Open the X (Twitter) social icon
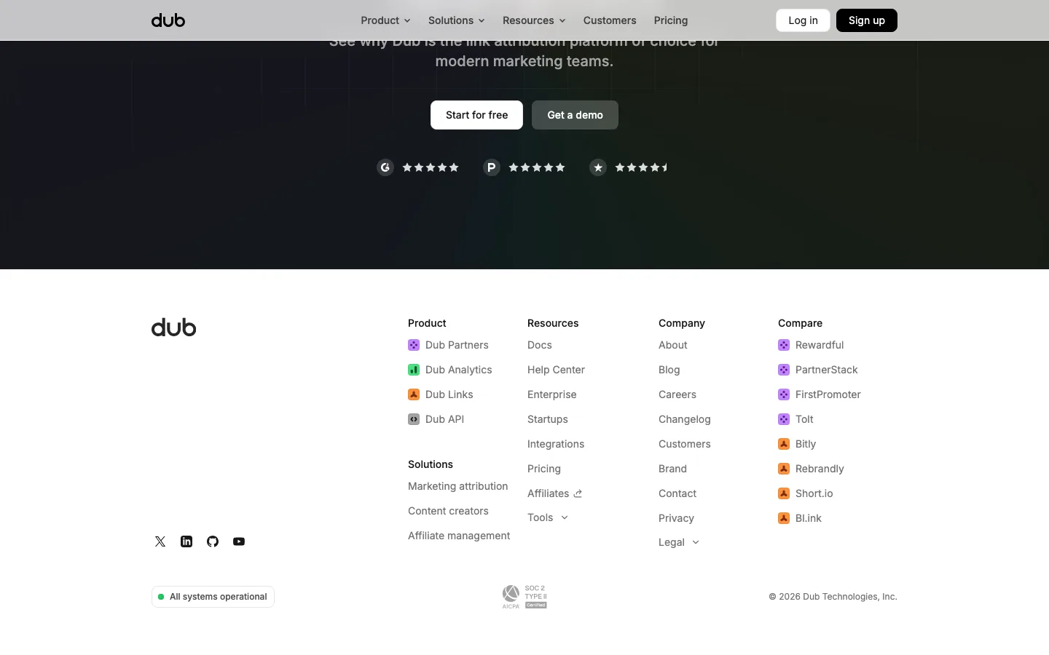The width and height of the screenshot is (1049, 655). pyautogui.click(x=160, y=541)
